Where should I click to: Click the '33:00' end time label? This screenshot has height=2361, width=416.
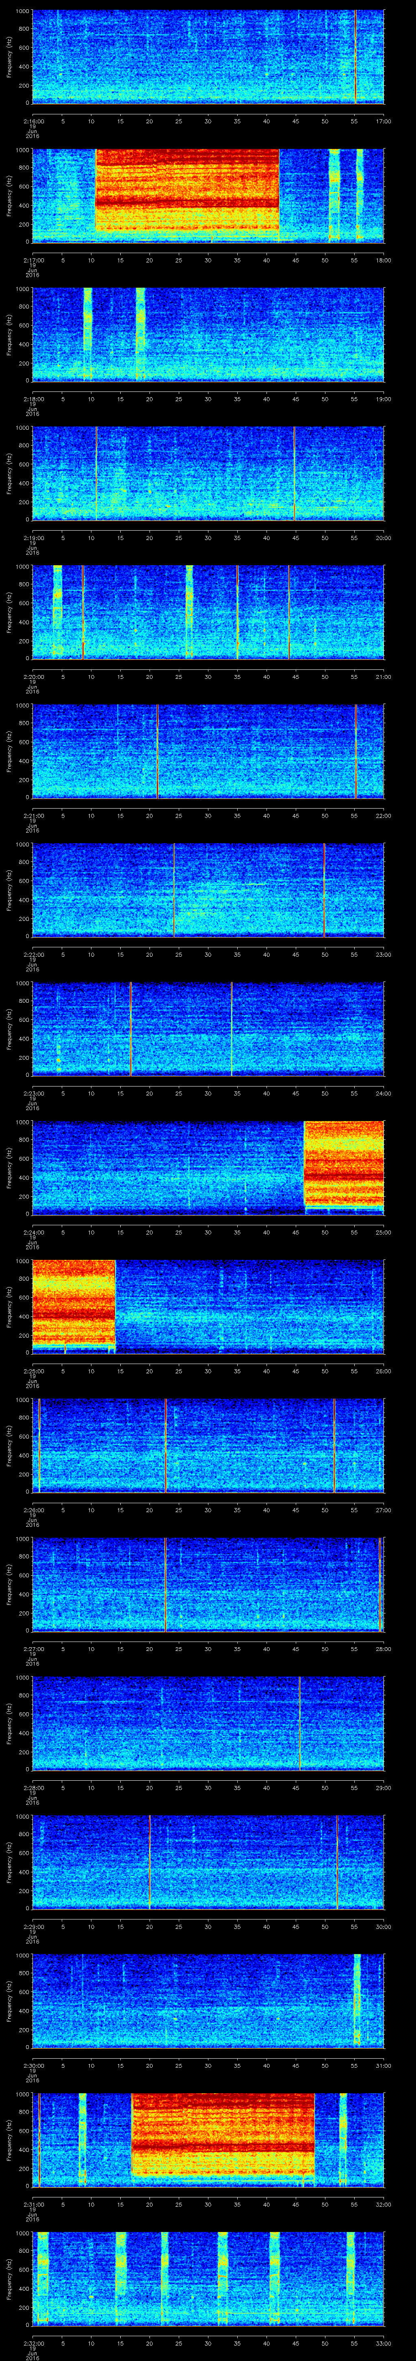383,2344
